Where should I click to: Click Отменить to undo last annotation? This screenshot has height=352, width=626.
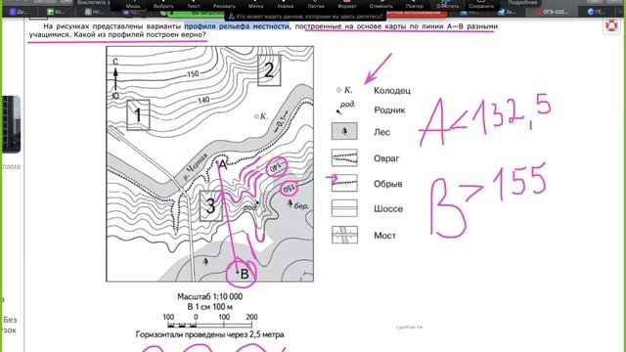tap(380, 5)
